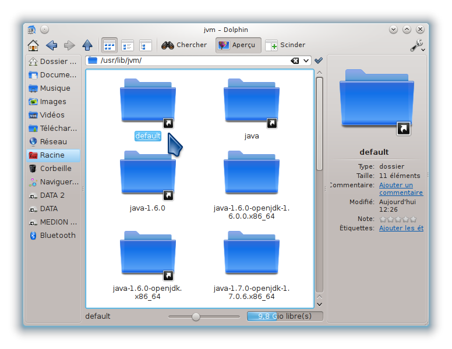
Task: Click scrollbar down arrow at bottom
Action: [x=319, y=304]
